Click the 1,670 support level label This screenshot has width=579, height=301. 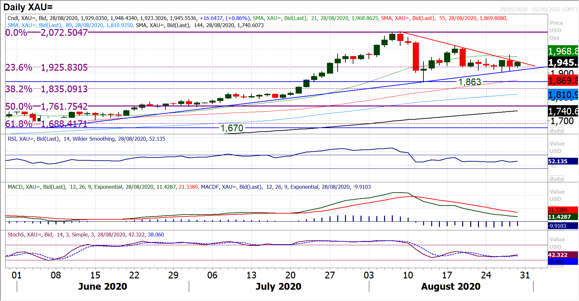(x=232, y=128)
